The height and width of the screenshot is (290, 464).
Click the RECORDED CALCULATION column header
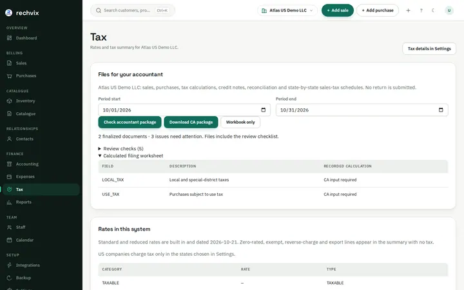pyautogui.click(x=347, y=166)
